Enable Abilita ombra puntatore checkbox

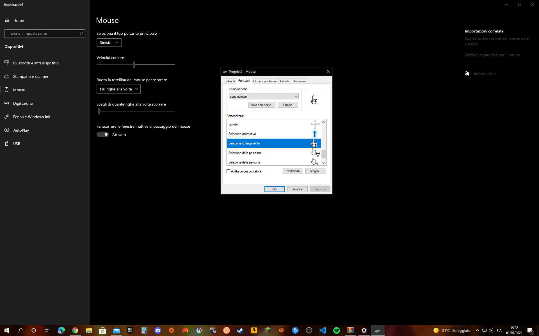click(228, 171)
